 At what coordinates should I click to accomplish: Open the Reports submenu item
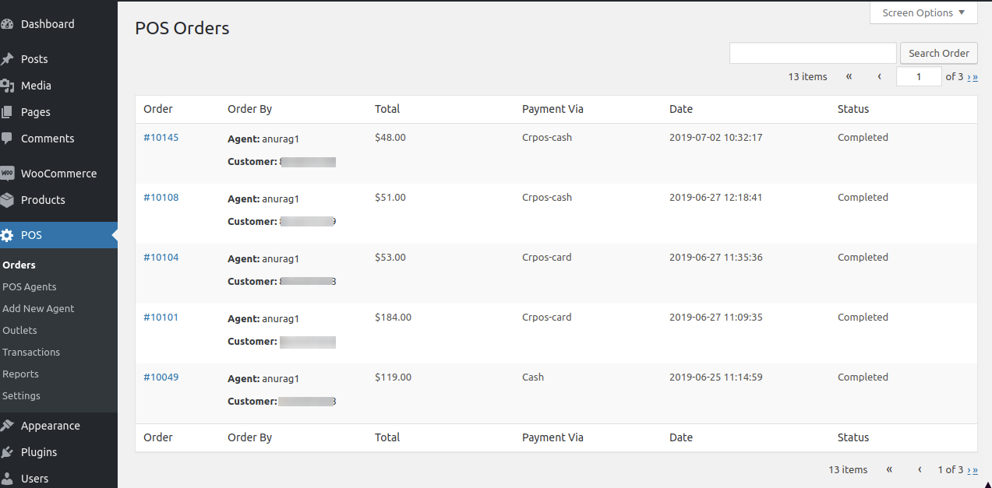20,374
